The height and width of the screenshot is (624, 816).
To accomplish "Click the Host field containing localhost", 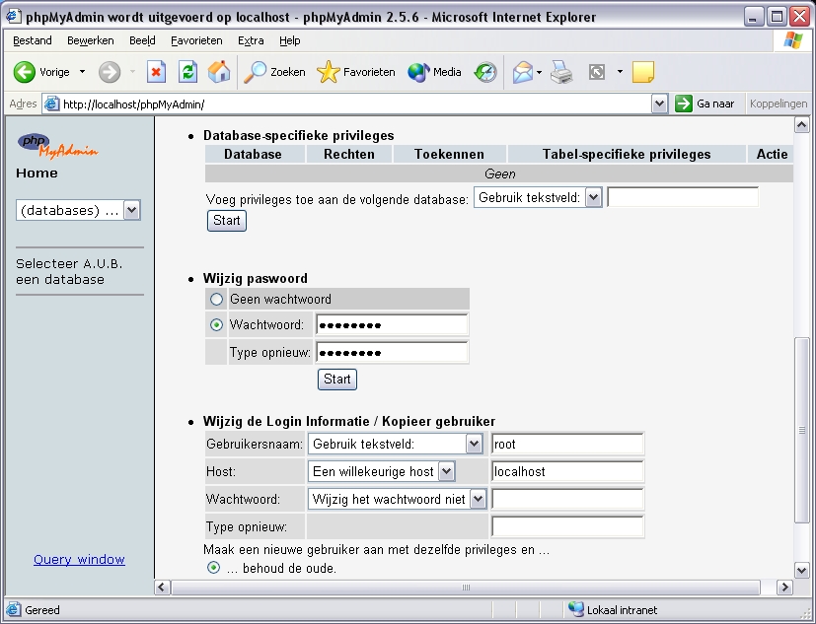I will point(567,471).
